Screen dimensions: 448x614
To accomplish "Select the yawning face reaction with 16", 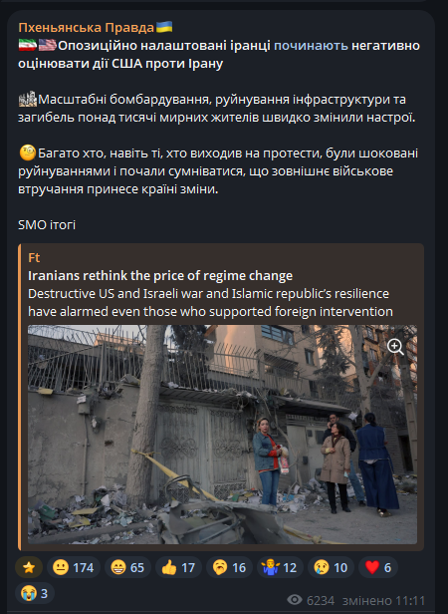I will pos(229,567).
